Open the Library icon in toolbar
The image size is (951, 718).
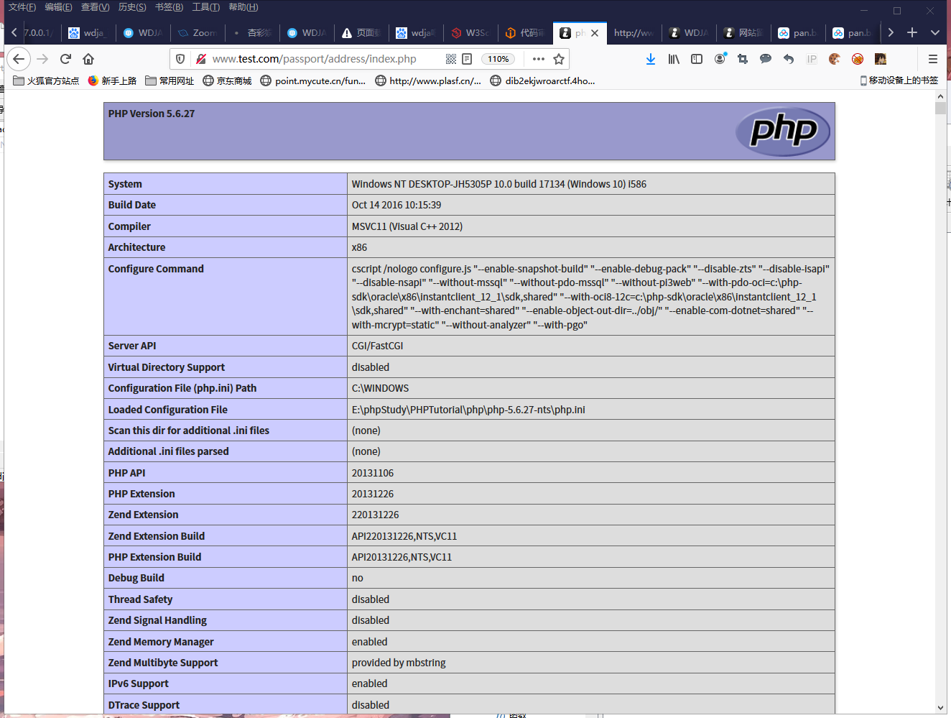(674, 59)
